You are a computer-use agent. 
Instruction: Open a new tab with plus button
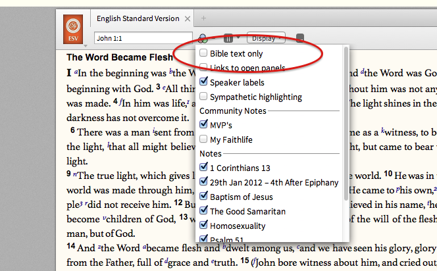[204, 18]
